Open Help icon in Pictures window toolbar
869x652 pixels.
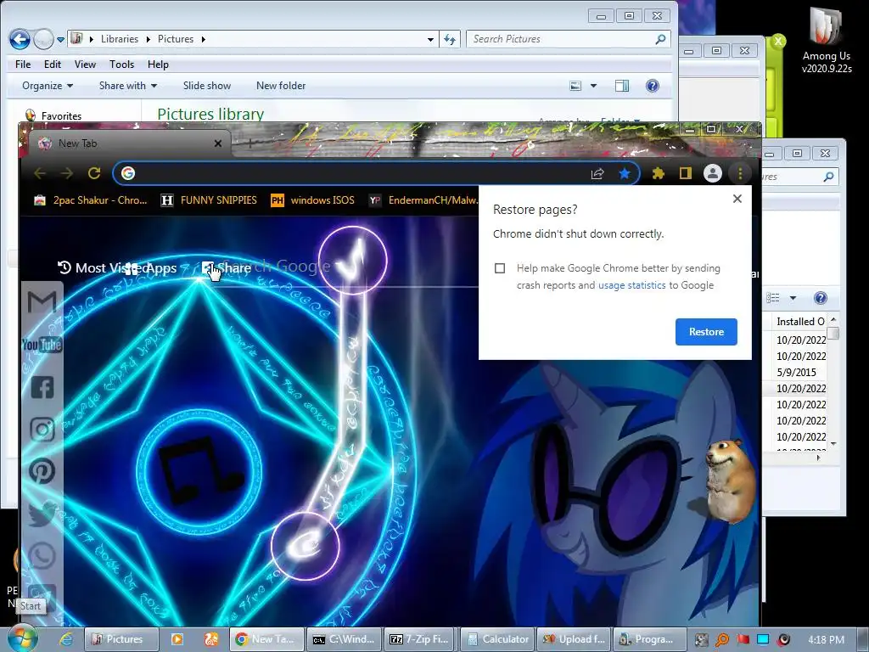point(653,86)
